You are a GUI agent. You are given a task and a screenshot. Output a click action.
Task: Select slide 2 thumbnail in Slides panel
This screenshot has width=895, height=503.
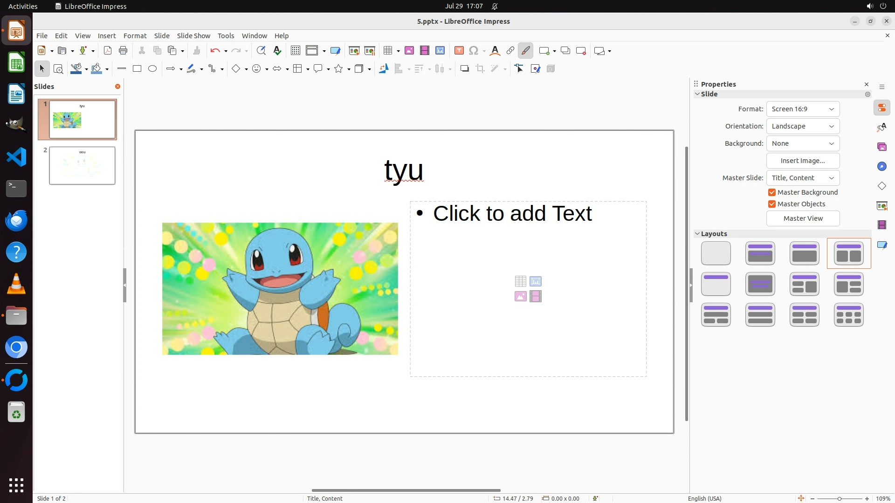coord(83,166)
